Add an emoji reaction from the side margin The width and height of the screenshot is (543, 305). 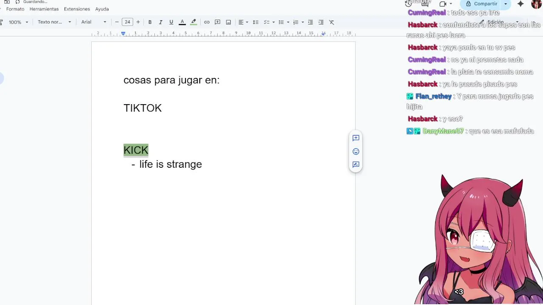point(356,151)
